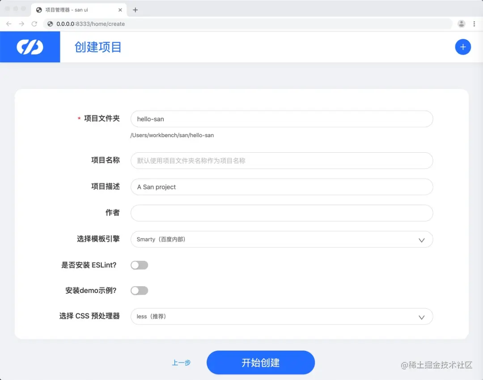Viewport: 483px width, 380px height.
Task: Enable the 安装demo示例 toggle
Action: coord(139,290)
